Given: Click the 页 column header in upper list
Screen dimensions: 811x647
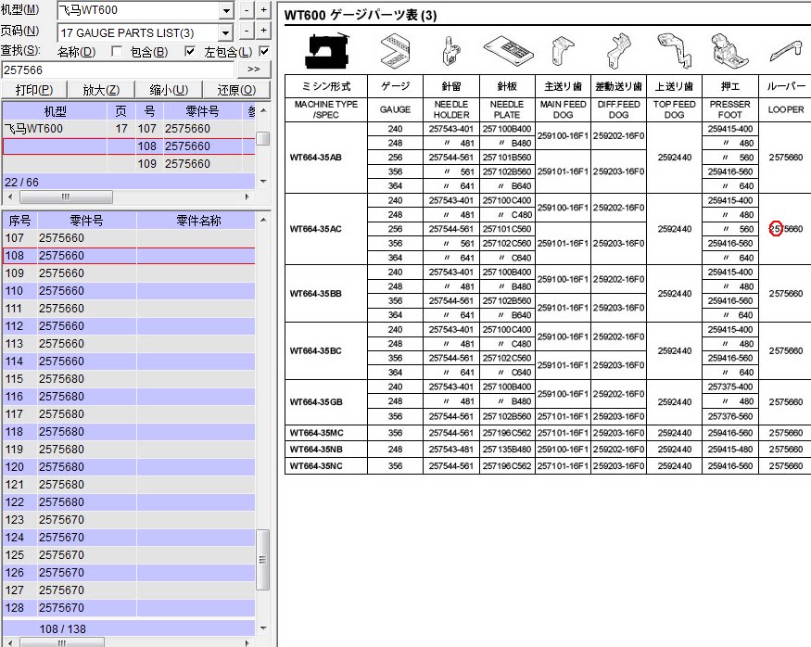Looking at the screenshot, I should (121, 111).
